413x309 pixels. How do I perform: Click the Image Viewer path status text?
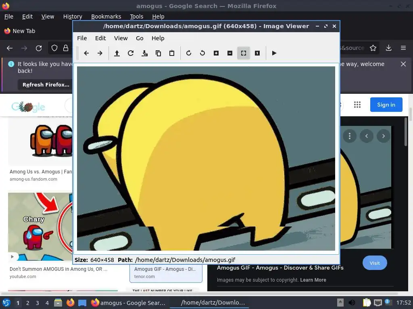pos(185,260)
